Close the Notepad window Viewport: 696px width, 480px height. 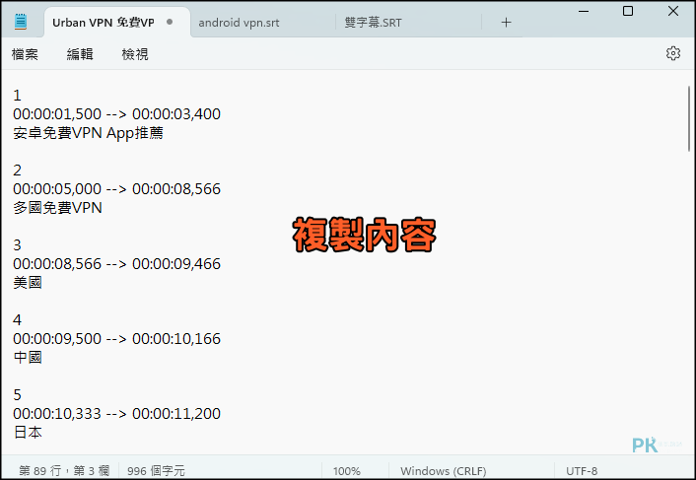point(673,11)
